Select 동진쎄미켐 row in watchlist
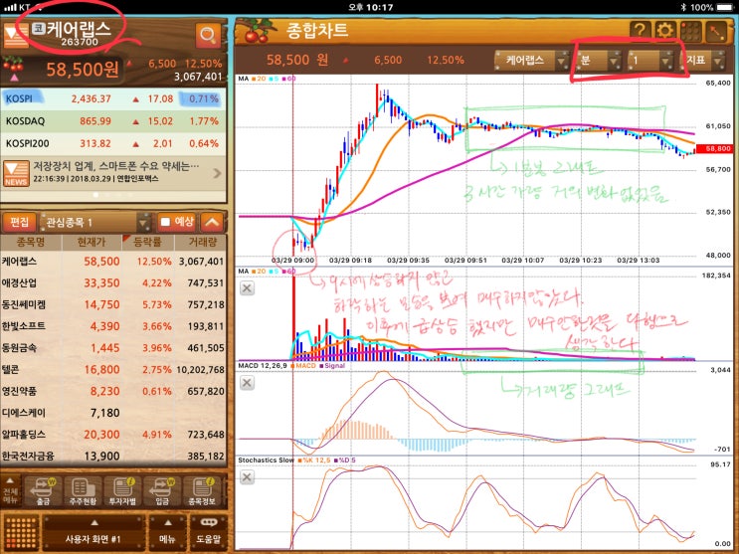This screenshot has width=739, height=554. (113, 304)
